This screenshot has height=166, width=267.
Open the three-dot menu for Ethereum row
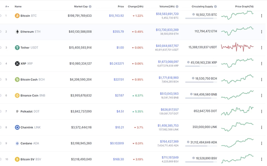[262, 32]
